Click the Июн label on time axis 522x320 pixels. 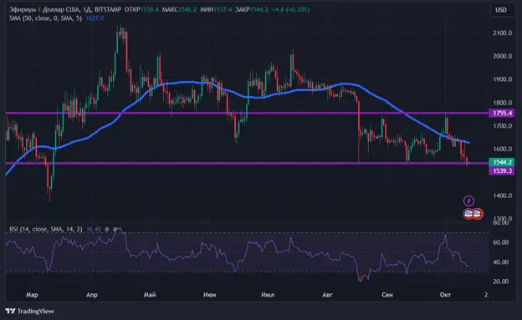(x=209, y=295)
